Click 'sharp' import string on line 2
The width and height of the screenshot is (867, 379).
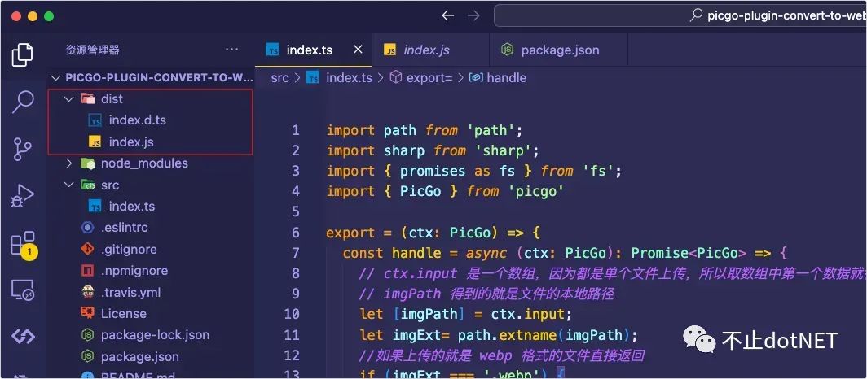pos(504,150)
